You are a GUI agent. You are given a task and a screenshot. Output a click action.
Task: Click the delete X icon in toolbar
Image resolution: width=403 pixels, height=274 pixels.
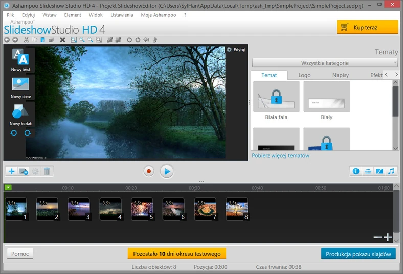point(62,40)
